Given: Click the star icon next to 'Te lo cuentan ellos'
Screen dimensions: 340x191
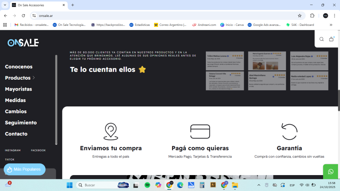Looking at the screenshot, I should pos(142,69).
